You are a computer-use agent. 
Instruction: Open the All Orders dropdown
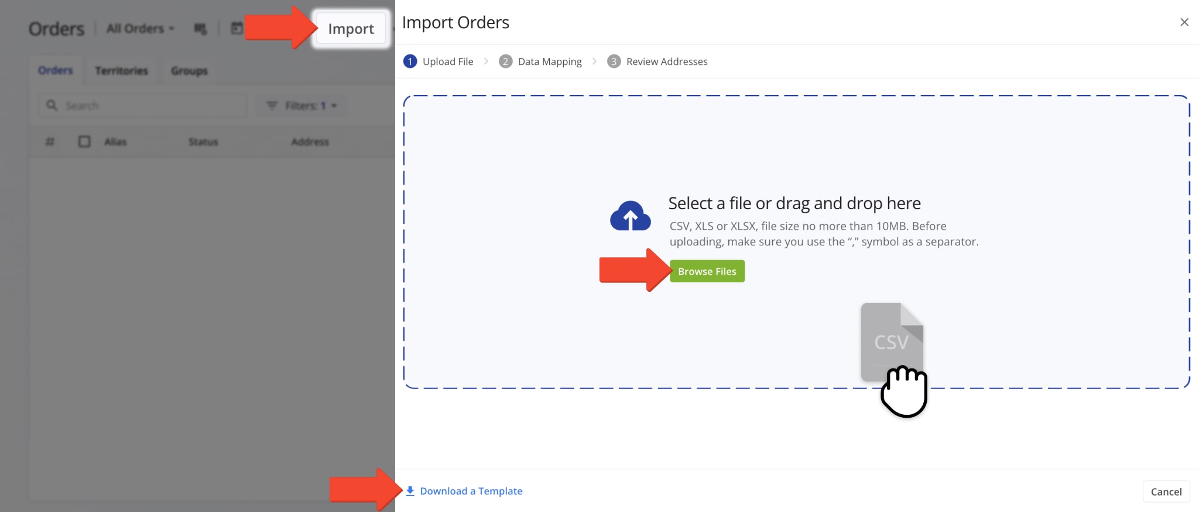click(x=141, y=29)
